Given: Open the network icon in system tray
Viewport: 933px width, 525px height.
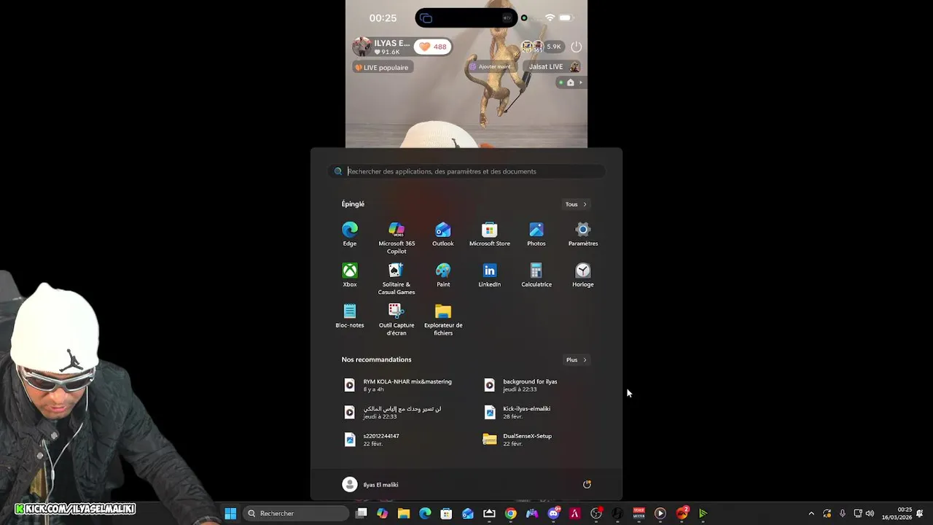Looking at the screenshot, I should [858, 513].
